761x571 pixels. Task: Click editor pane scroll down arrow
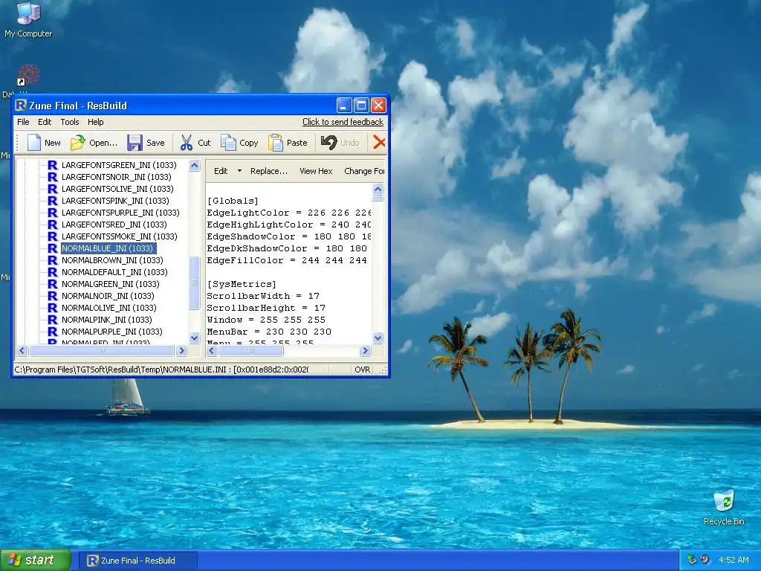[x=378, y=338]
